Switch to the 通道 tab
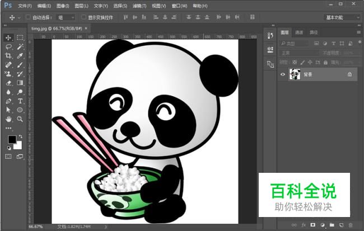Viewport: 364px width, 231px height. [x=299, y=32]
